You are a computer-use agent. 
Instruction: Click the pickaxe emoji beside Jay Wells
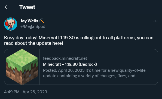pyautogui.click(x=42, y=21)
